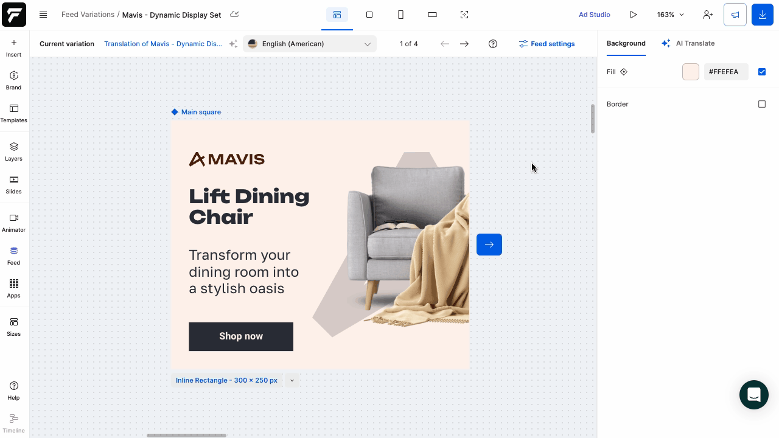Open the 163% zoom dropdown
Image resolution: width=779 pixels, height=438 pixels.
pyautogui.click(x=670, y=15)
